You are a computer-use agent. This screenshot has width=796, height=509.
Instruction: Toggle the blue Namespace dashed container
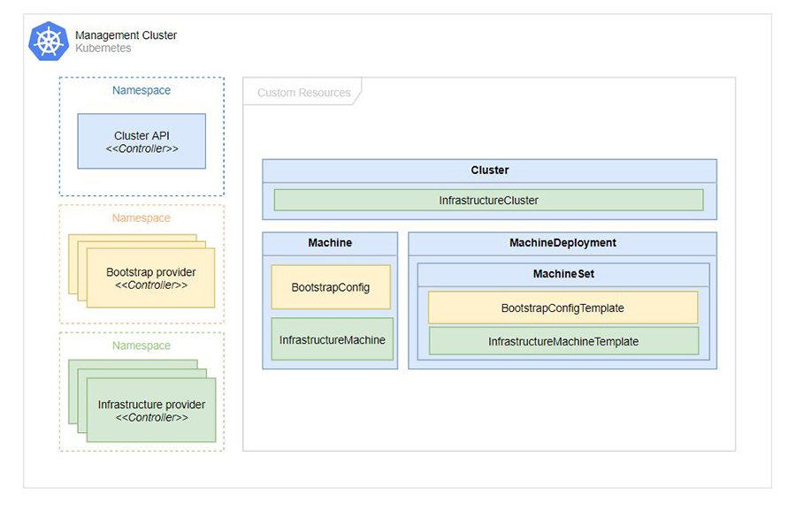[142, 90]
